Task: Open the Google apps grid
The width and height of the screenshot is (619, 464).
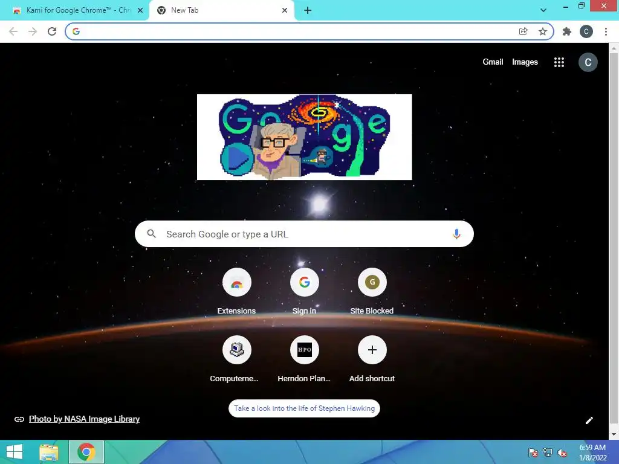Action: coord(559,62)
